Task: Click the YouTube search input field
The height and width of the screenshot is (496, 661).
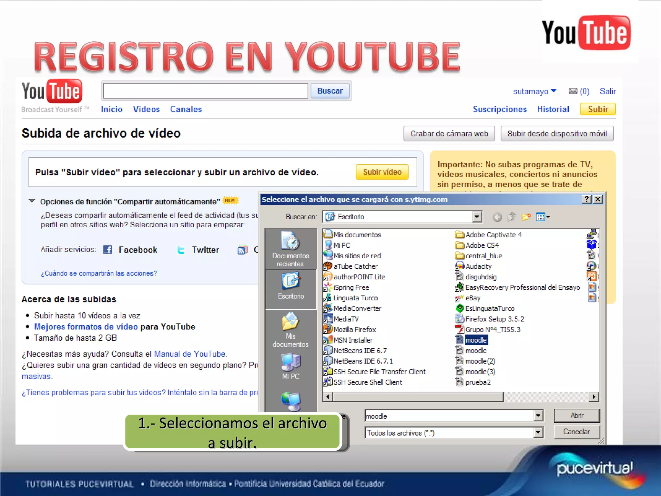Action: (206, 91)
